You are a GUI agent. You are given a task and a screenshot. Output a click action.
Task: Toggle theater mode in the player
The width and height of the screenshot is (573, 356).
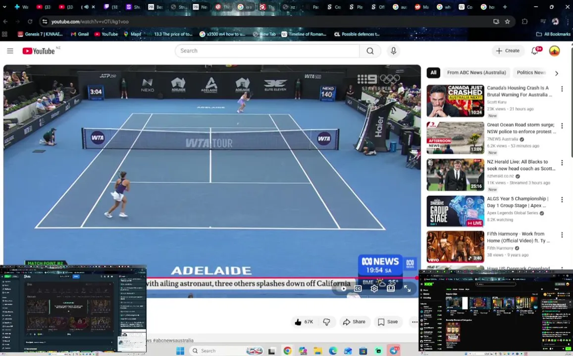click(391, 289)
